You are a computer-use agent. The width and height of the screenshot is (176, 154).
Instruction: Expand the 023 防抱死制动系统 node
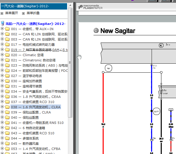pos(2,65)
